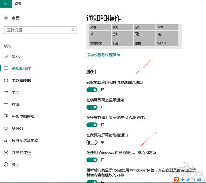Open 电源和睡眠 in sidebar

point(21,80)
